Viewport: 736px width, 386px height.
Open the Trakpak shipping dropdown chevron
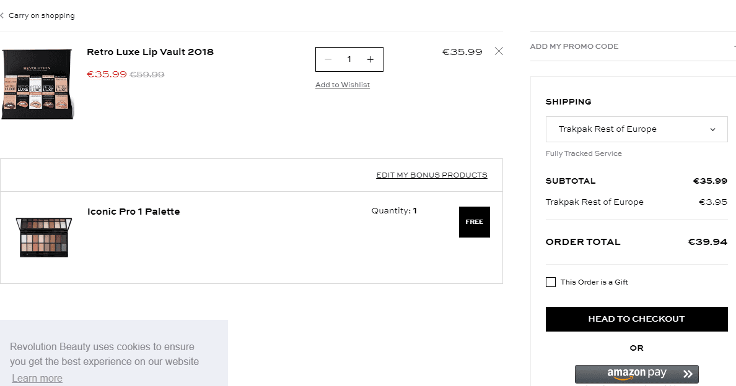click(x=712, y=129)
